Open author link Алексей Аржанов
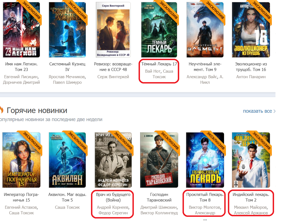This screenshot has width=298, height=221. [251, 213]
